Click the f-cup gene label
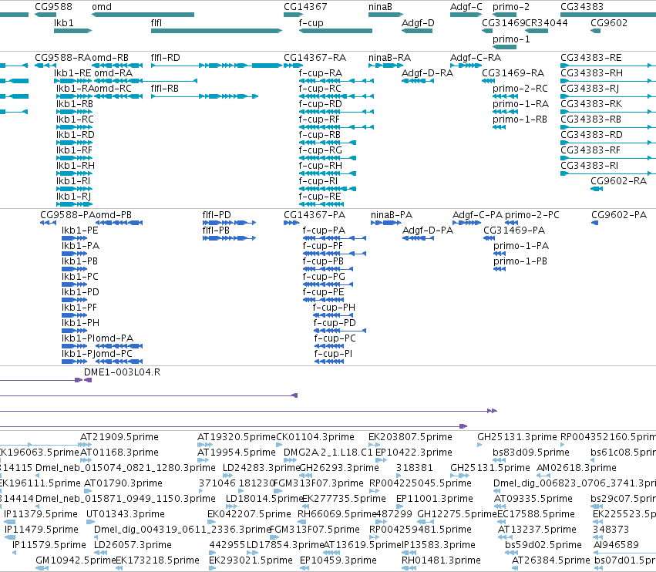The image size is (656, 572). (311, 23)
